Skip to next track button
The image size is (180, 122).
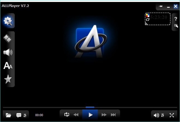pos(113,115)
